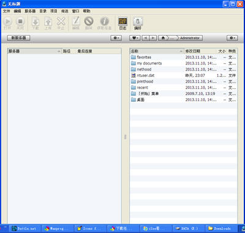Click the home icon in the path bar
245x233 pixels.
[x=163, y=38]
